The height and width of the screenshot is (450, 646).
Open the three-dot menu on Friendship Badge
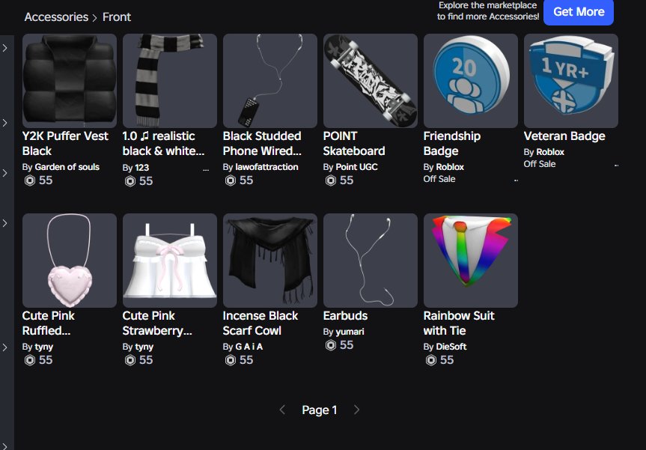517,180
